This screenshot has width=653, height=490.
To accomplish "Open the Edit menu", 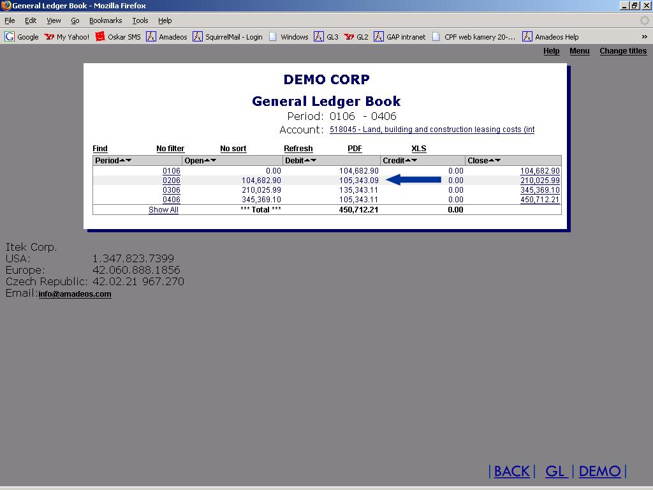I will [x=31, y=20].
